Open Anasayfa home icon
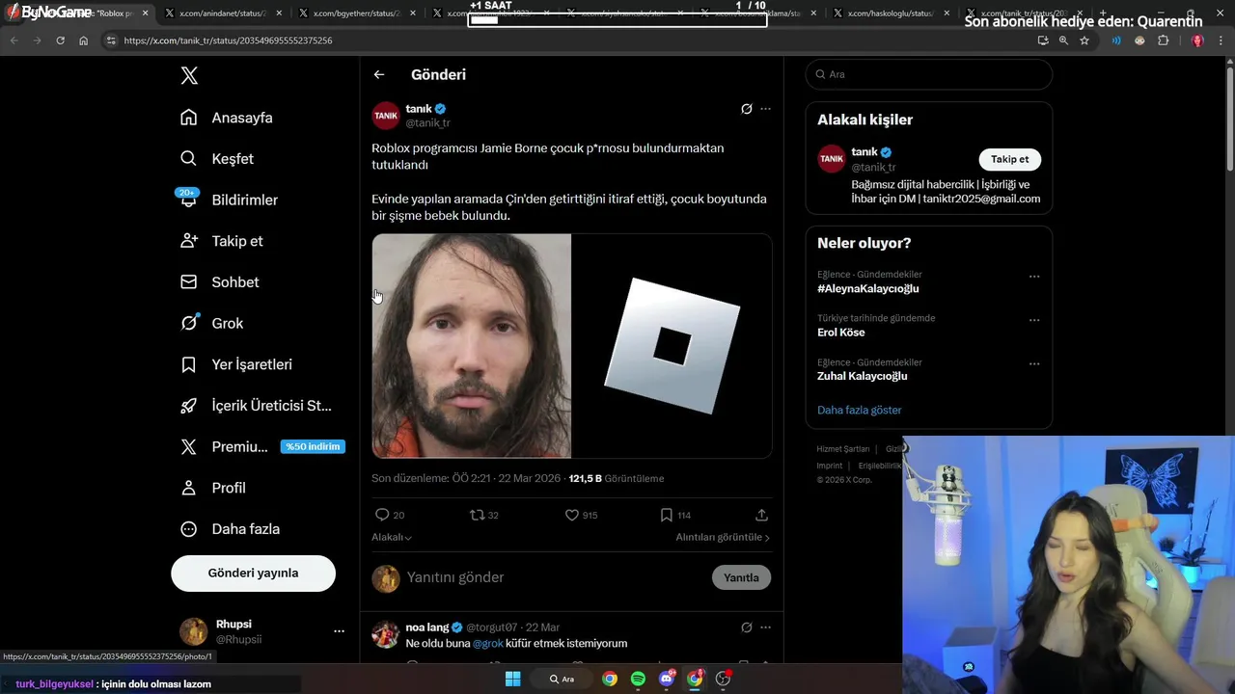The image size is (1235, 694). 189,118
